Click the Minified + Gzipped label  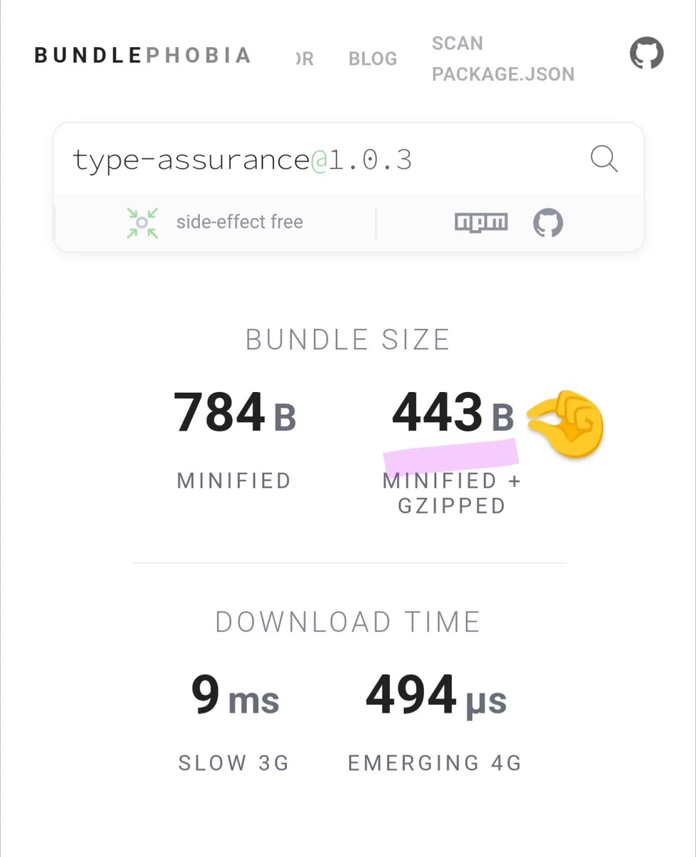(452, 493)
